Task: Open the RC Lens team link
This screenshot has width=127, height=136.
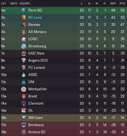Action: pyautogui.click(x=35, y=18)
